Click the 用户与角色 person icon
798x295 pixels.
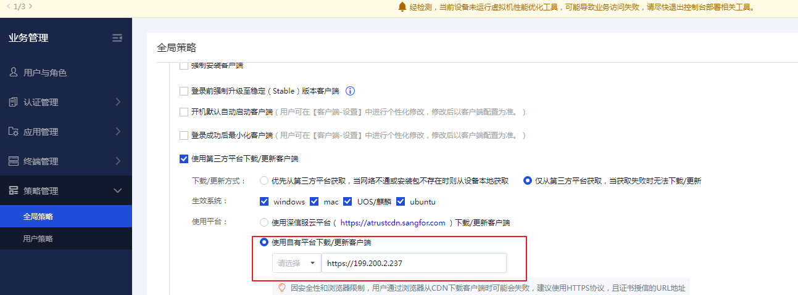pos(14,73)
